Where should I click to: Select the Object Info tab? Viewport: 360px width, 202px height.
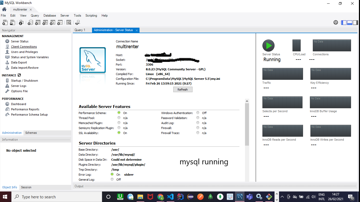[x=9, y=187]
